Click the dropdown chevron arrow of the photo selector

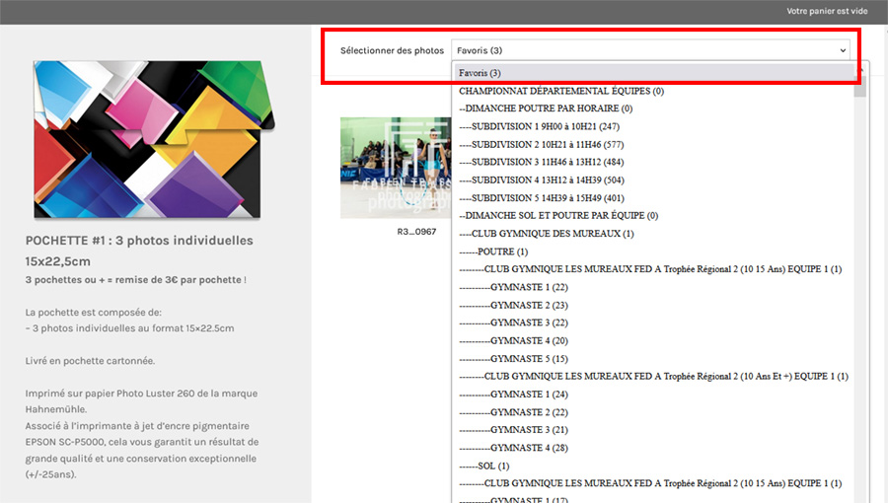842,50
